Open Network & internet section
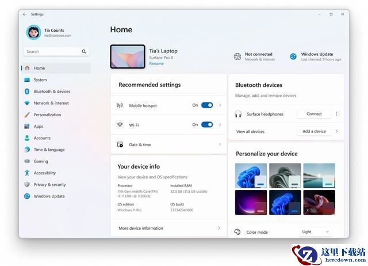 click(x=51, y=103)
